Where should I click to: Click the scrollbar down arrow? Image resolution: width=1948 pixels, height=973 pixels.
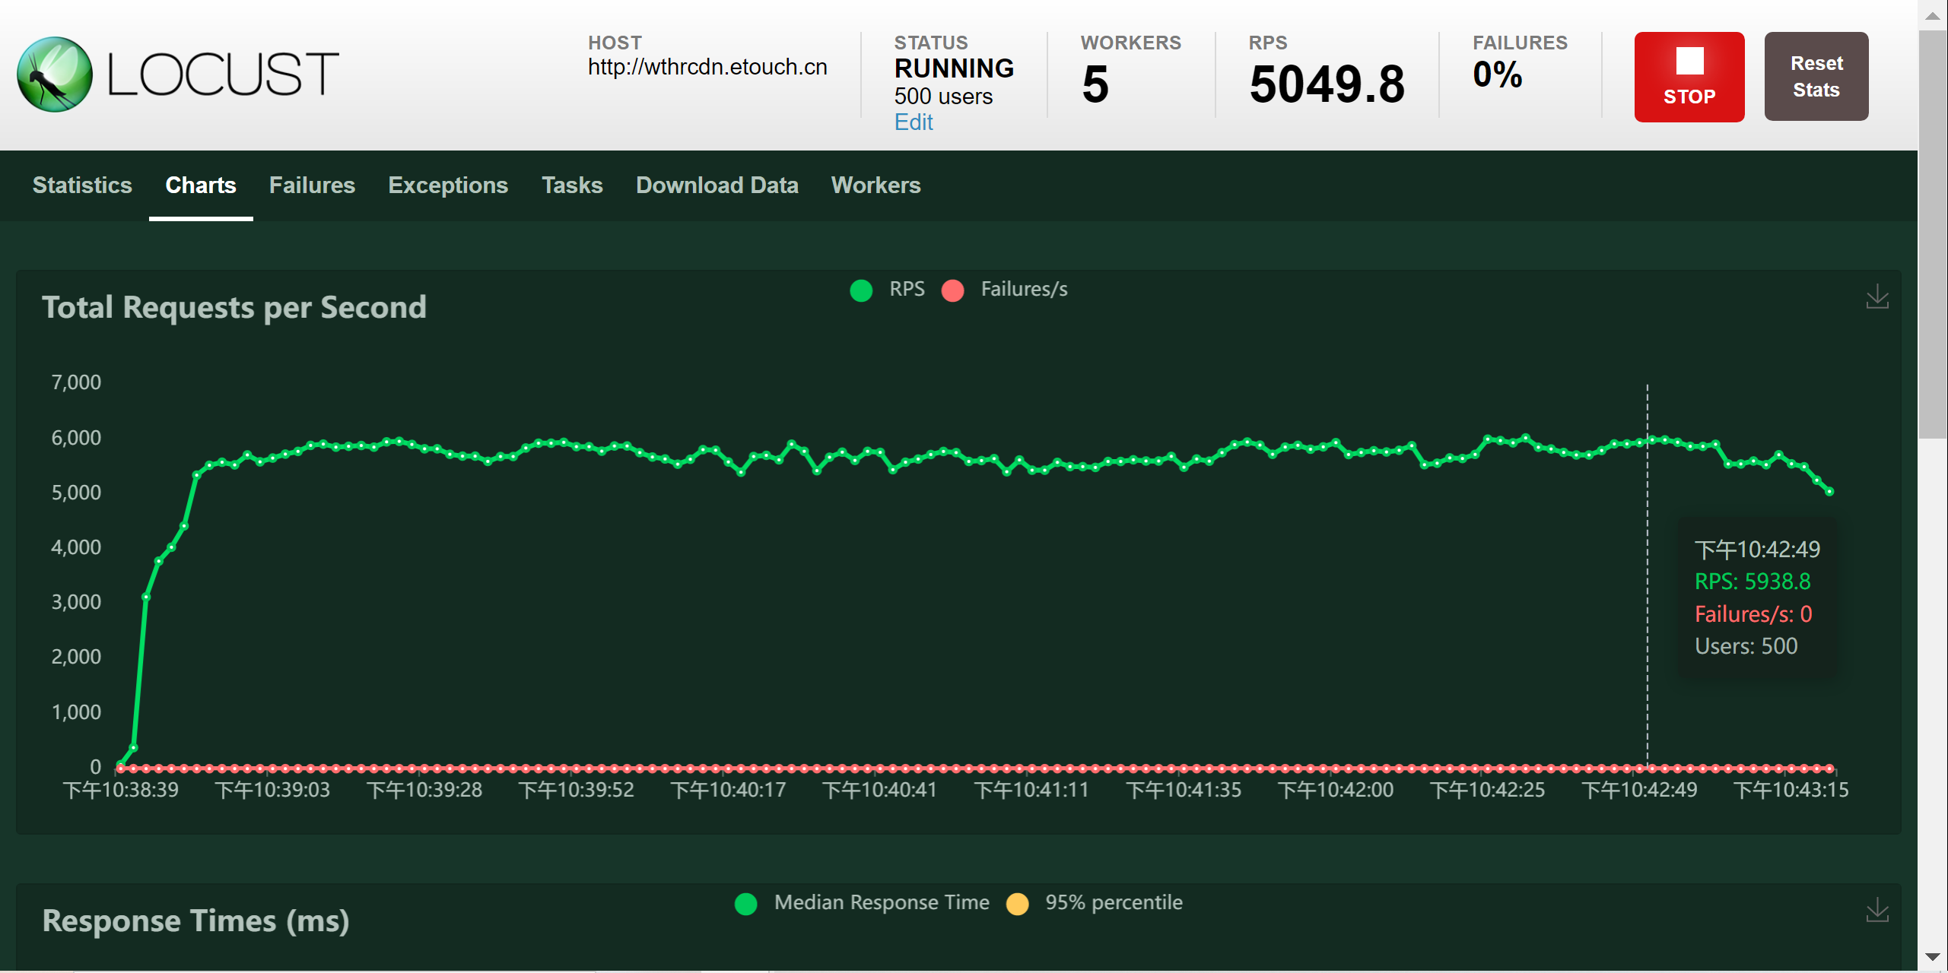point(1932,957)
